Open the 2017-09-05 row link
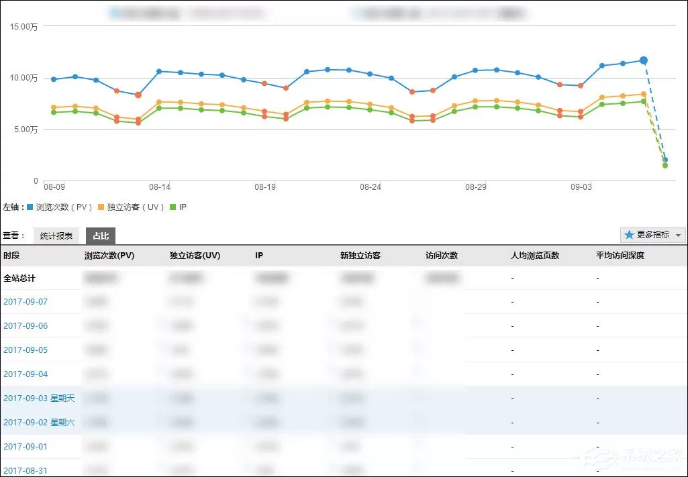The height and width of the screenshot is (477, 688). tap(26, 350)
